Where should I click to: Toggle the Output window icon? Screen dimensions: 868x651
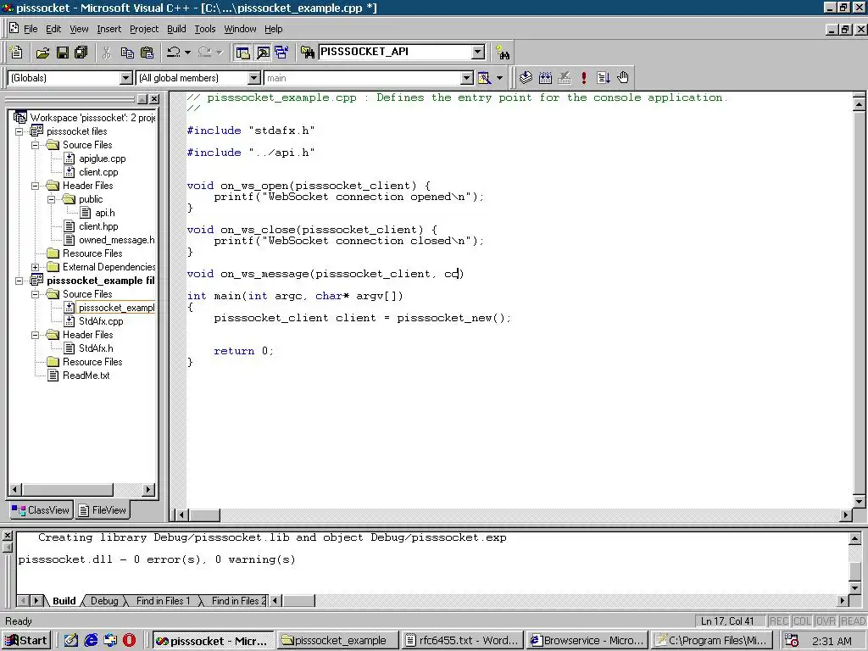[263, 53]
